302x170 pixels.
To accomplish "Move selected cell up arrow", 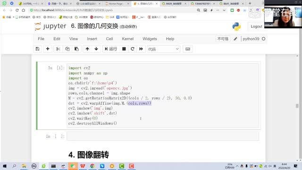I will (87, 49).
